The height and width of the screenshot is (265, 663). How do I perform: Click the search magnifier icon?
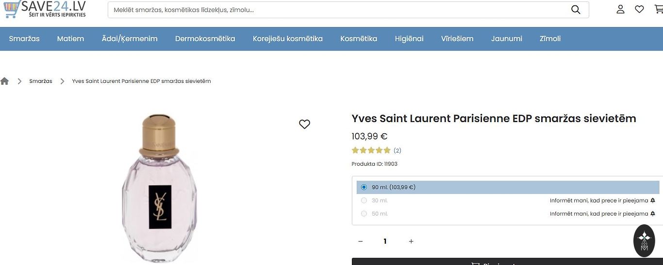[x=576, y=10]
